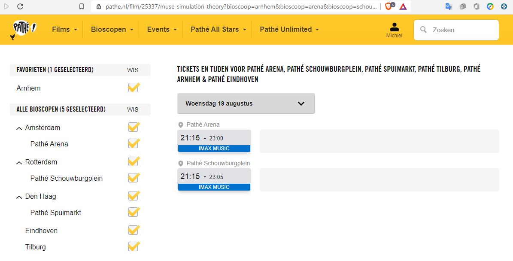
Task: Uncheck the Pathé Schouwburgplein checkbox
Action: (x=134, y=178)
